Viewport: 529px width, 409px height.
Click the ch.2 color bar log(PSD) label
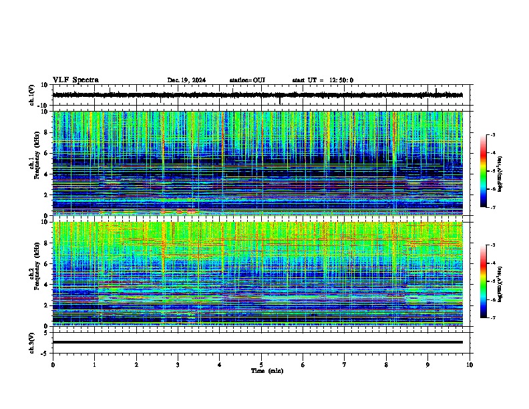(x=500, y=285)
